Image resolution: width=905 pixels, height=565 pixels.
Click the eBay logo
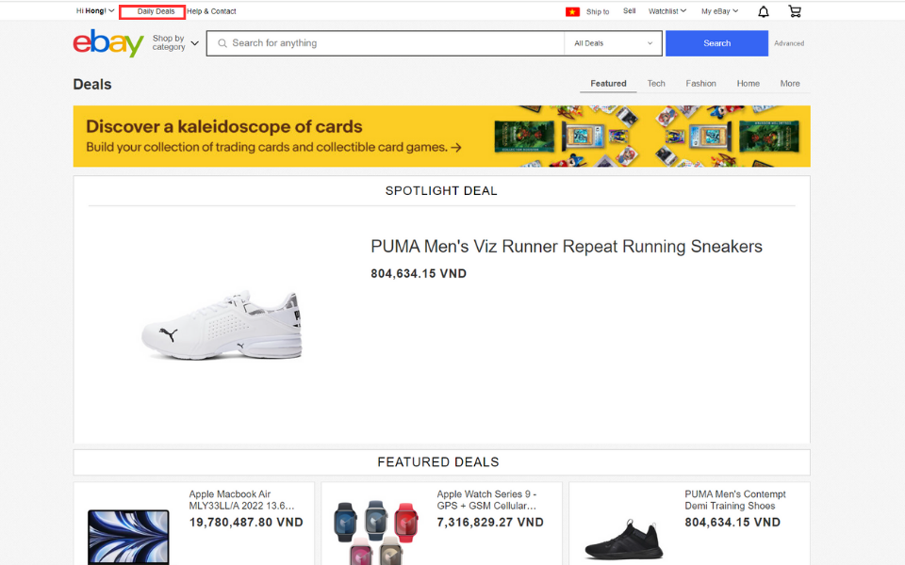point(107,43)
